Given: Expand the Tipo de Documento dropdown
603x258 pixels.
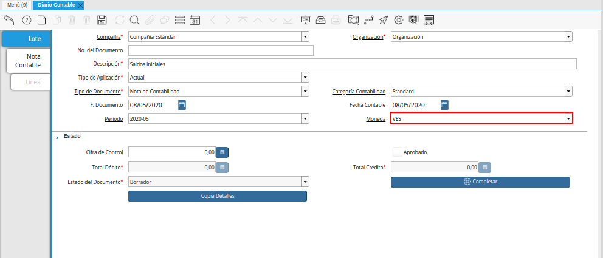Looking at the screenshot, I should pos(305,92).
